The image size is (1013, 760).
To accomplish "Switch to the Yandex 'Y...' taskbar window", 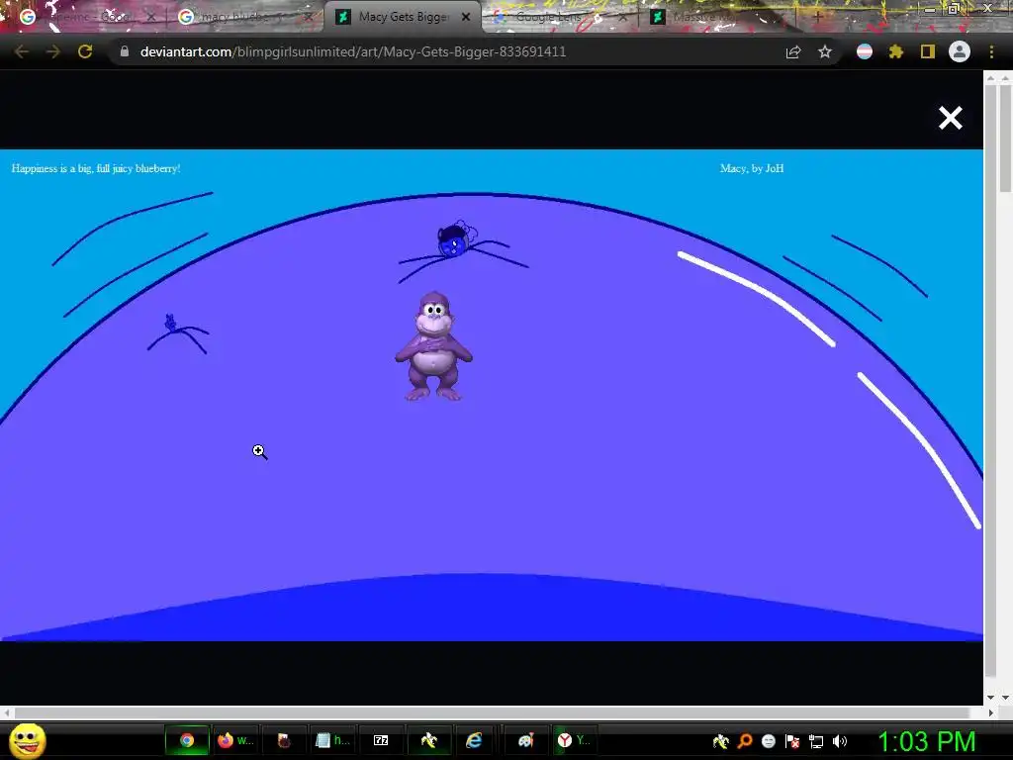I will (575, 740).
